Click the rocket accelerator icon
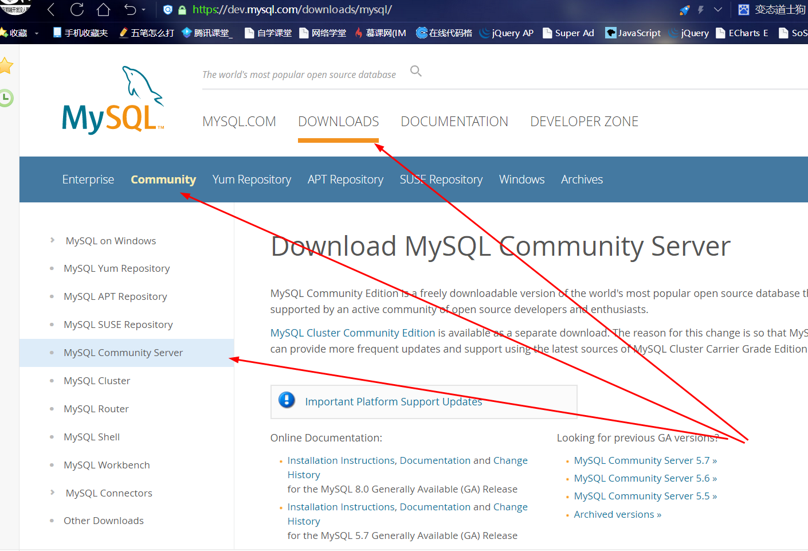 click(x=685, y=10)
